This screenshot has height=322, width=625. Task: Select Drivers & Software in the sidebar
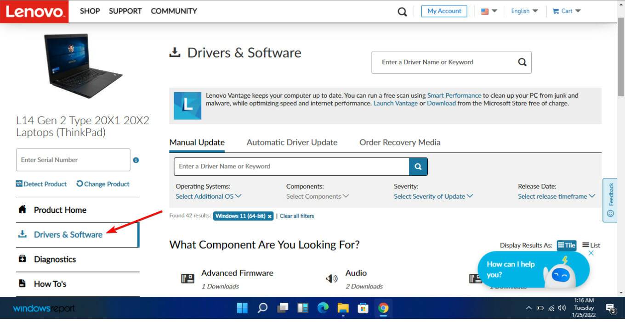78,235
